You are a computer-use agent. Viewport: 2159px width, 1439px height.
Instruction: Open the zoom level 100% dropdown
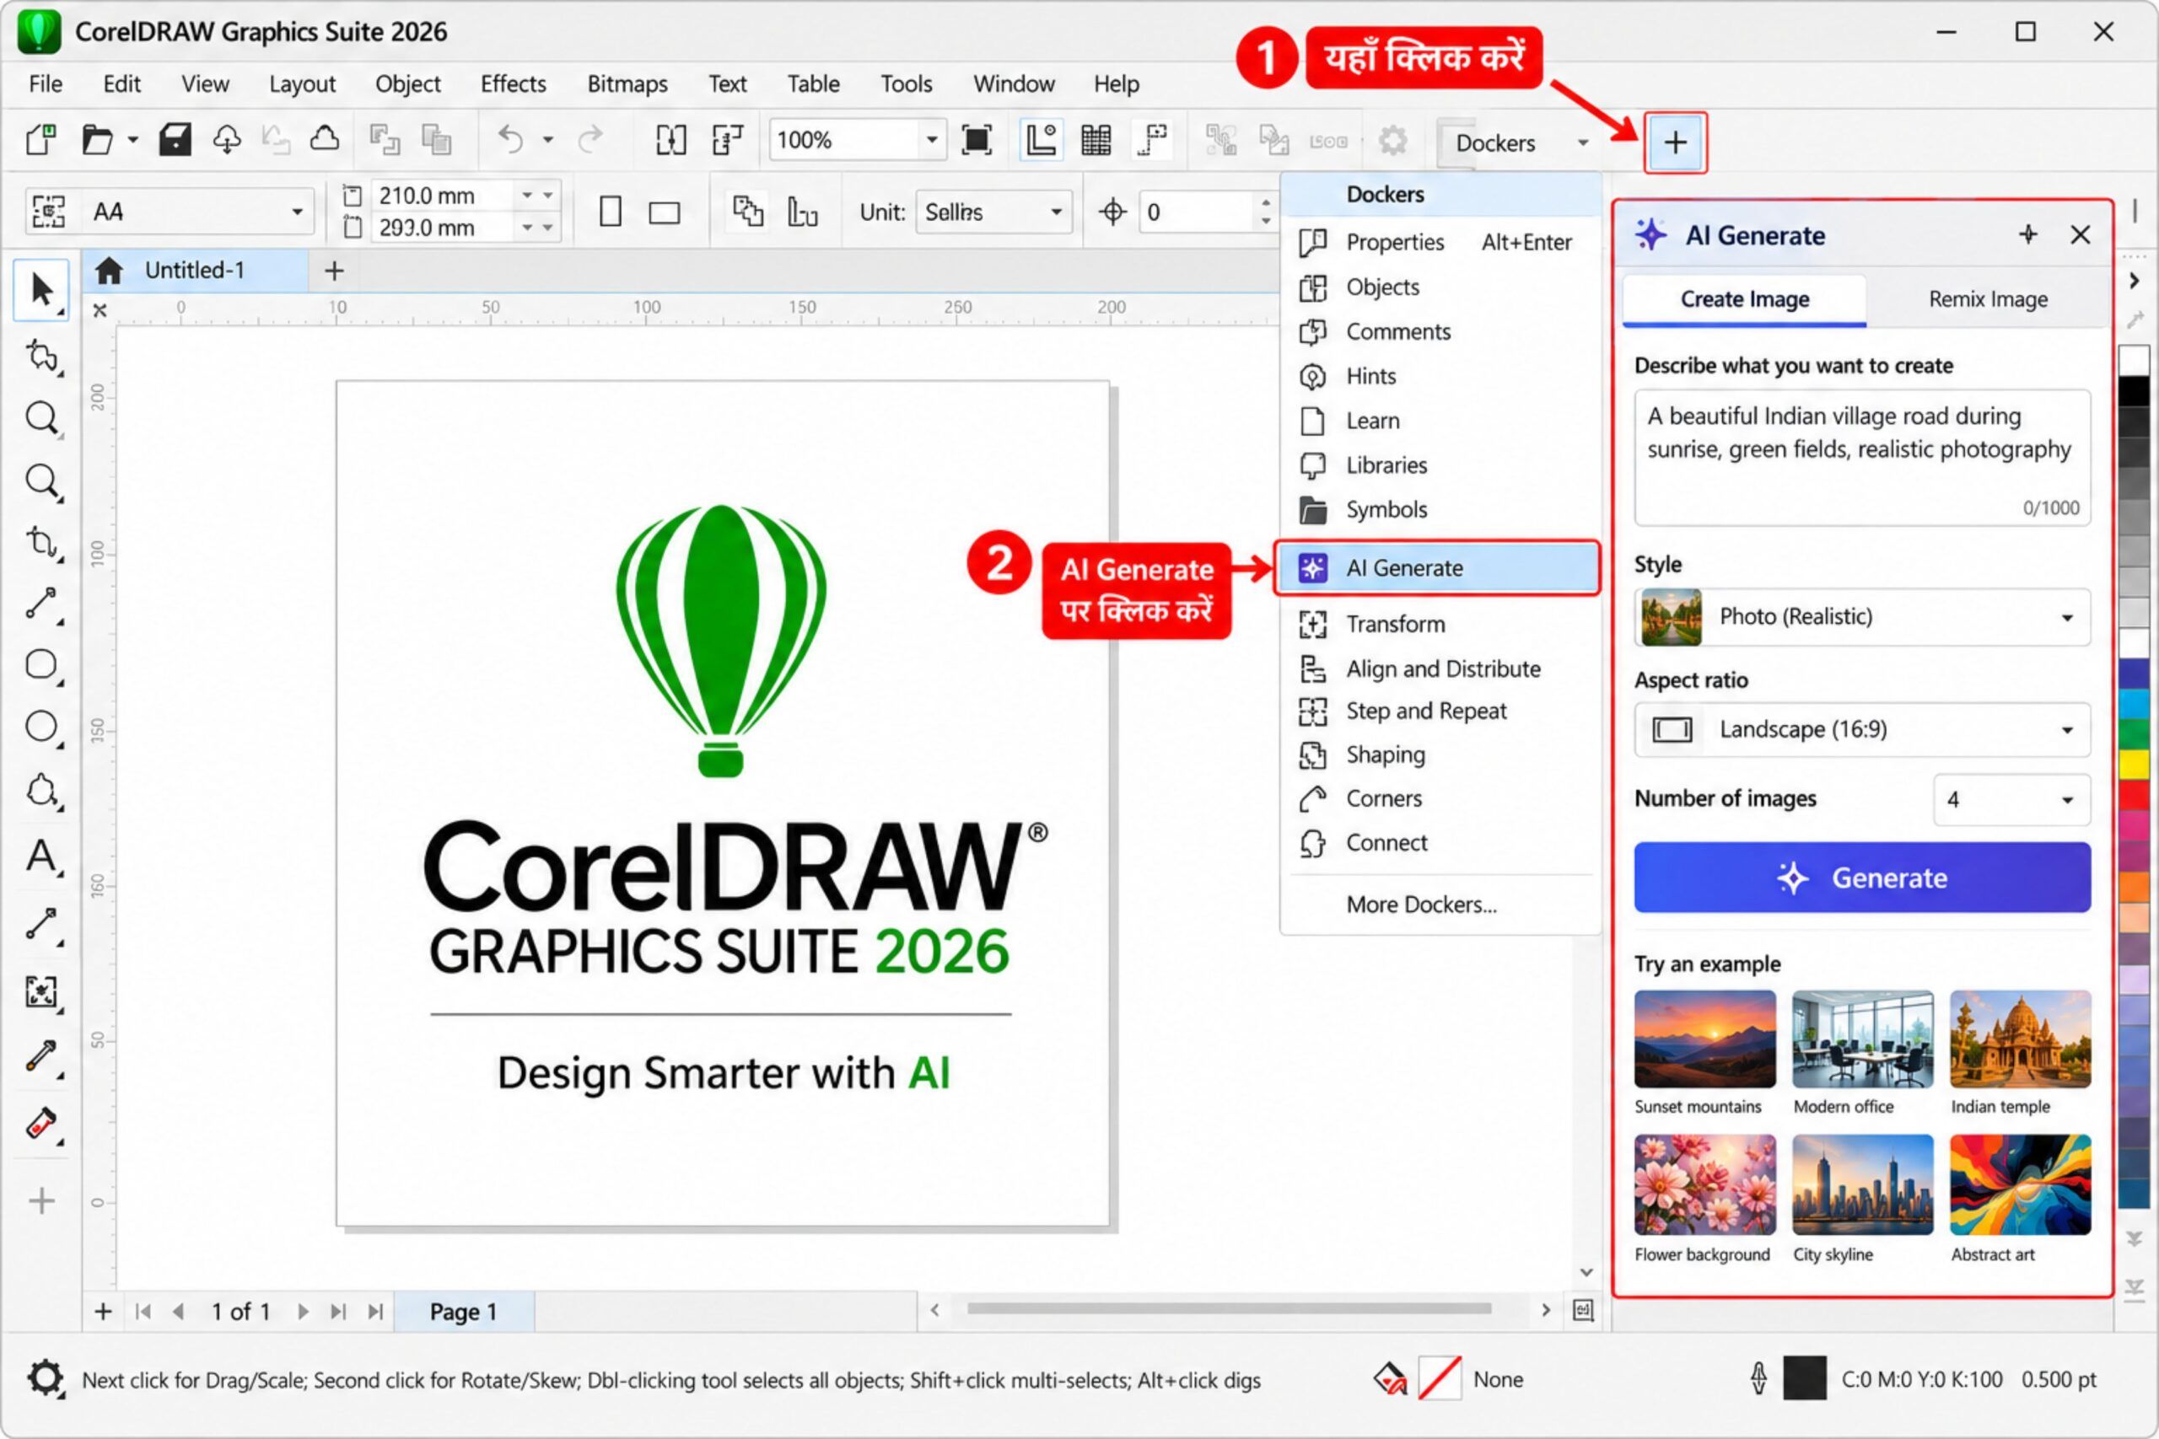coord(932,141)
